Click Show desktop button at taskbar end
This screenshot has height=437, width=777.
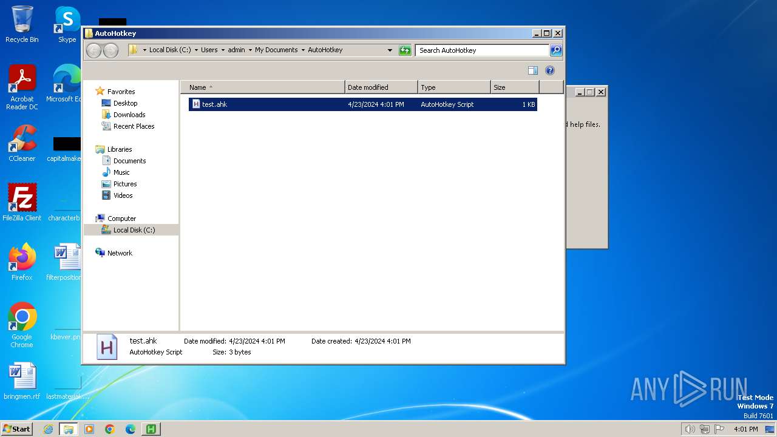(x=770, y=429)
